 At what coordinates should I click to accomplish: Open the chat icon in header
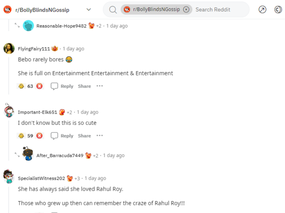[x=279, y=9]
